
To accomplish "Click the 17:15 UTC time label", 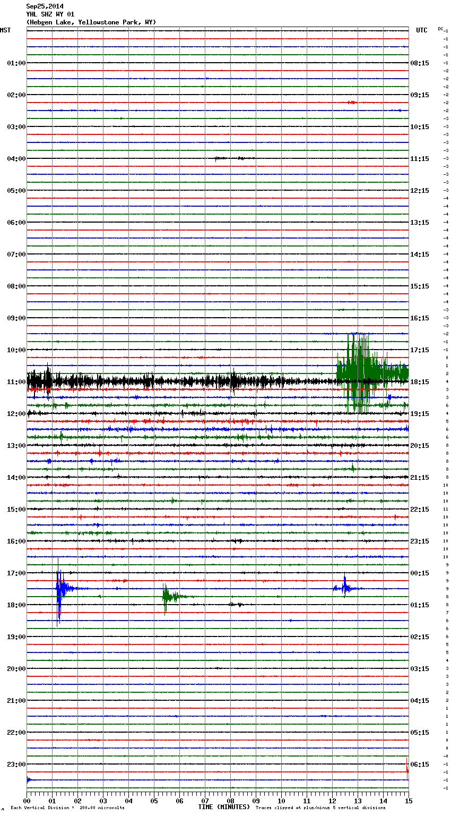I will [x=420, y=350].
